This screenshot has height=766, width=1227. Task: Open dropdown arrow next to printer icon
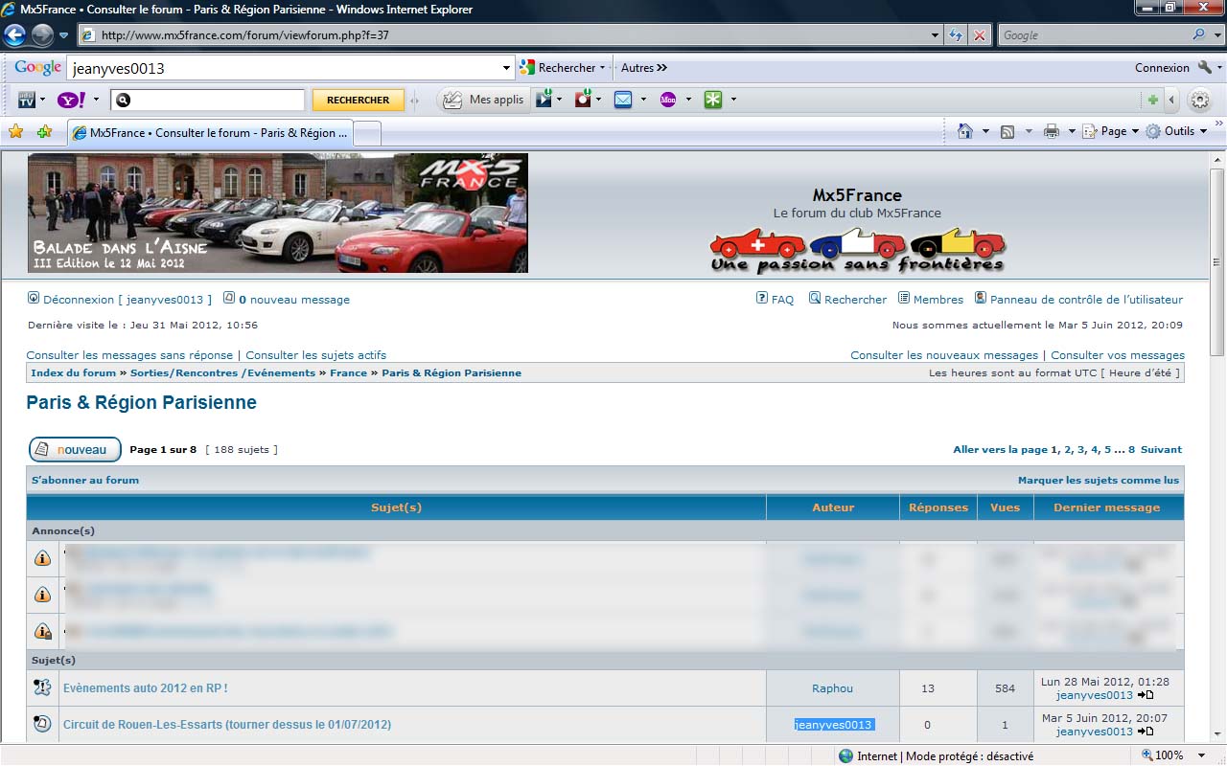1072,131
